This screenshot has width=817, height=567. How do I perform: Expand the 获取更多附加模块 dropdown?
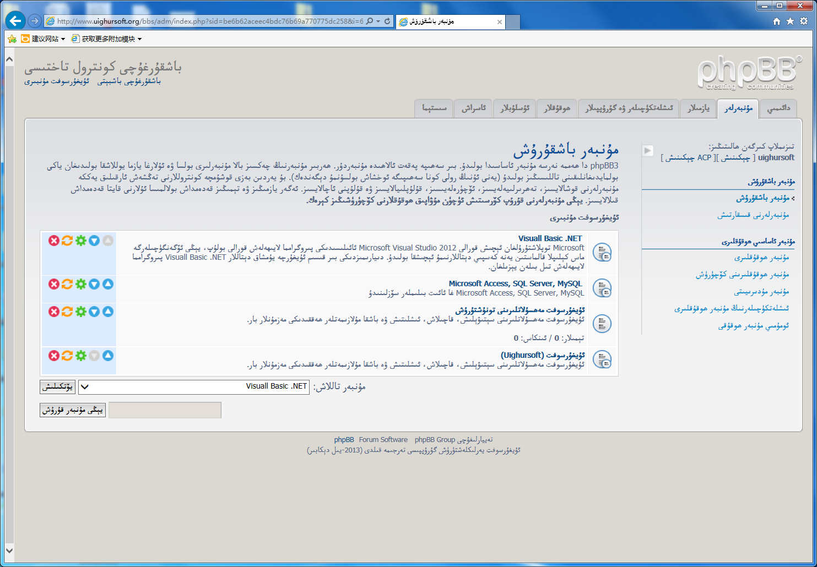point(139,39)
